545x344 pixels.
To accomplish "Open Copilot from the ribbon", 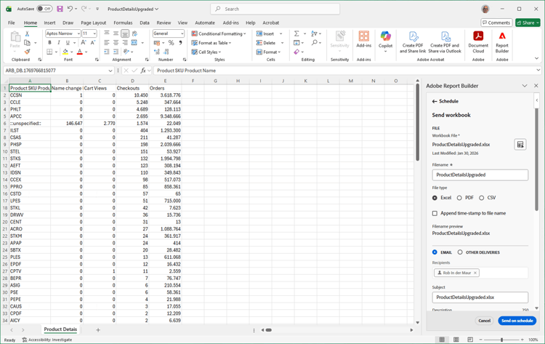I will click(x=385, y=41).
